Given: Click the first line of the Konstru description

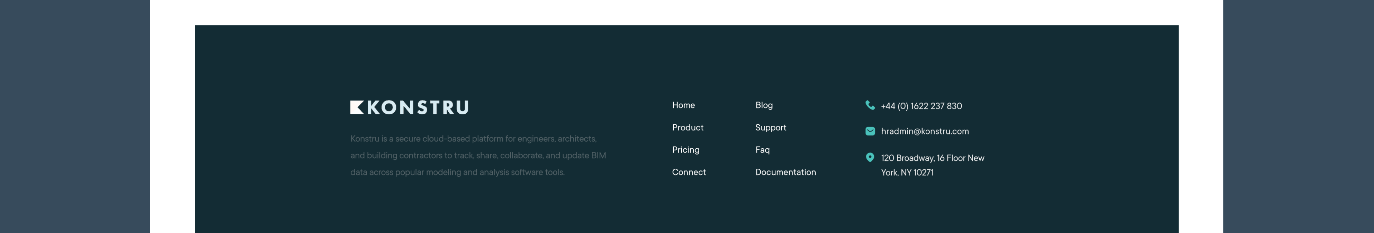Looking at the screenshot, I should tap(473, 139).
